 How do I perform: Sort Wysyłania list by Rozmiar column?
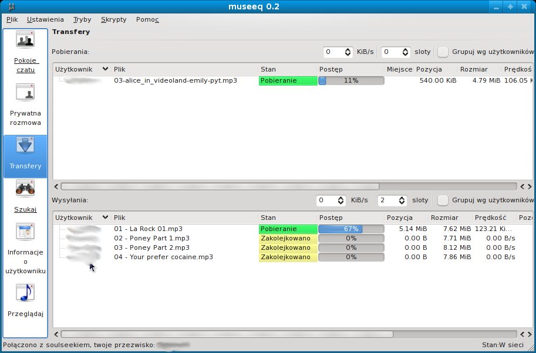(450, 218)
